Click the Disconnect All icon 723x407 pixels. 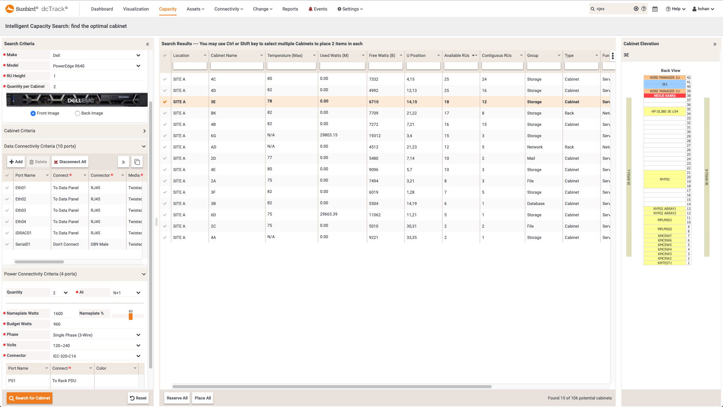pyautogui.click(x=70, y=162)
